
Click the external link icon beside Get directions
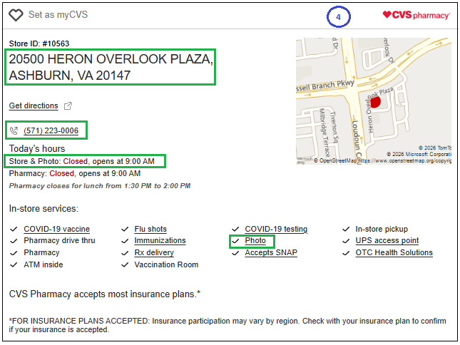[x=68, y=105]
